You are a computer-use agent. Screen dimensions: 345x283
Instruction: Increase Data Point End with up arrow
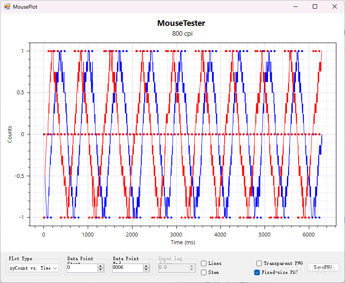tap(146, 266)
